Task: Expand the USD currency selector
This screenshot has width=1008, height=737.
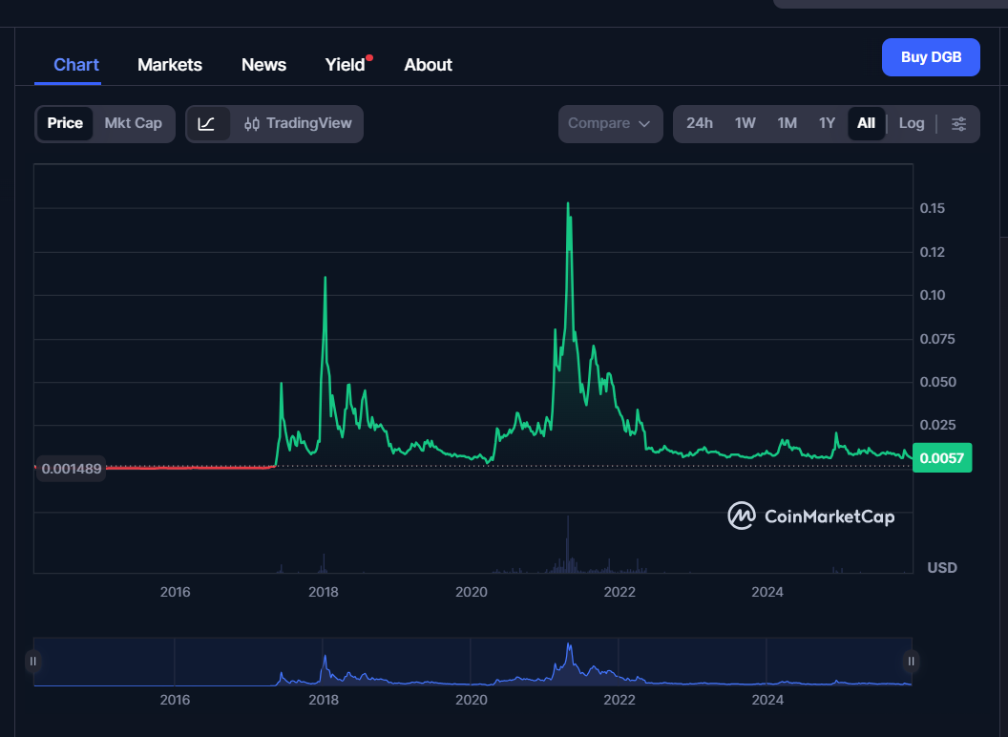Action: coord(941,567)
